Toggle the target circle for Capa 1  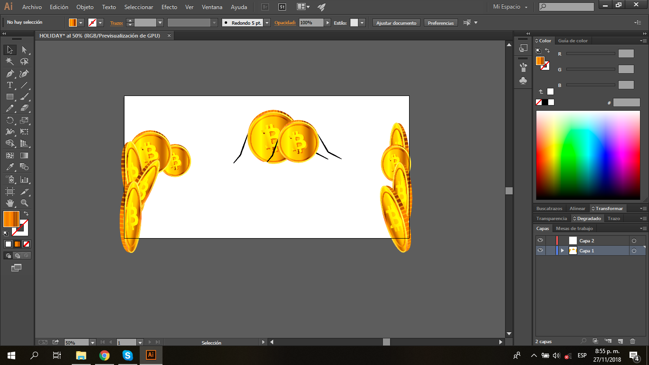(x=634, y=251)
